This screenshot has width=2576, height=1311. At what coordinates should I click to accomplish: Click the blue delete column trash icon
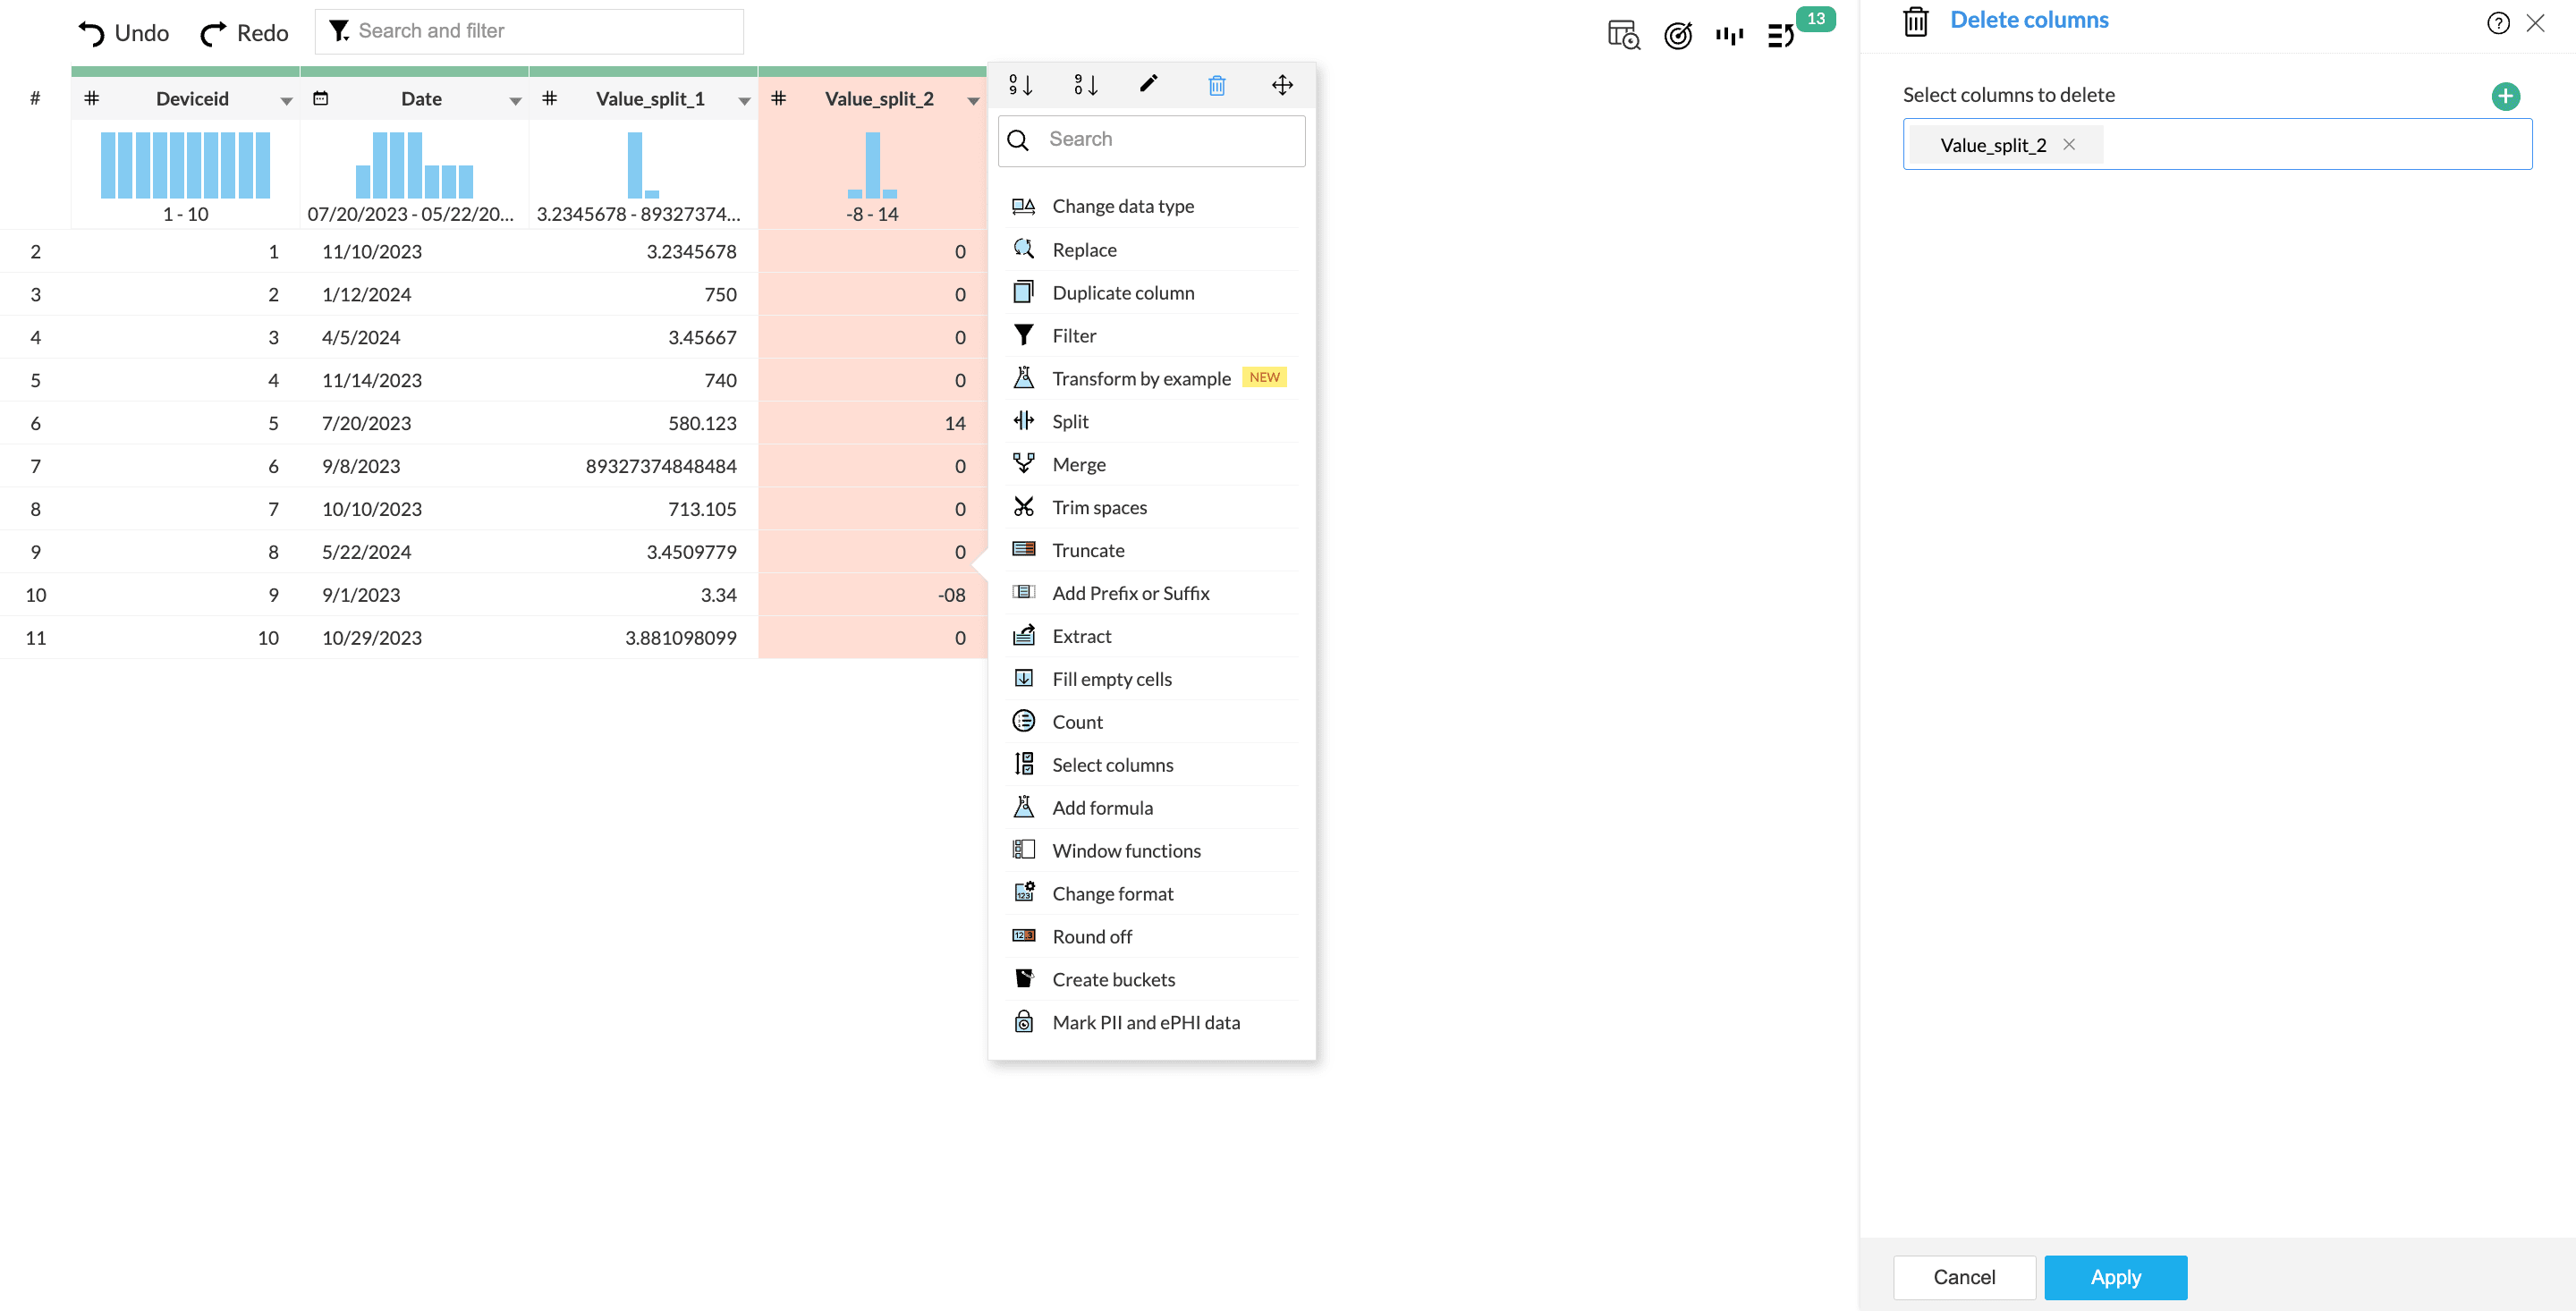click(x=1216, y=85)
